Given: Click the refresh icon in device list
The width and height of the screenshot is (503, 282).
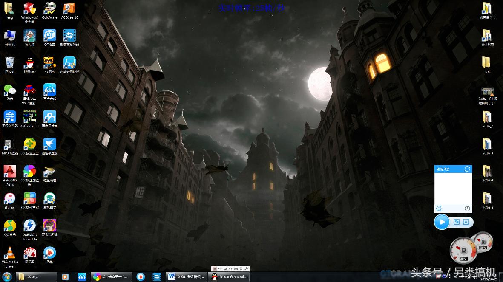Looking at the screenshot, I should [x=467, y=169].
